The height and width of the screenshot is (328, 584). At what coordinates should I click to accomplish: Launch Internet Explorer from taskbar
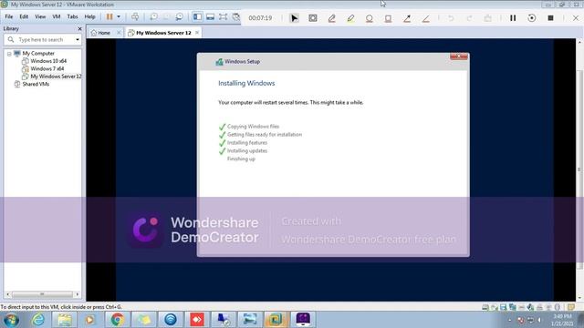tap(38, 320)
